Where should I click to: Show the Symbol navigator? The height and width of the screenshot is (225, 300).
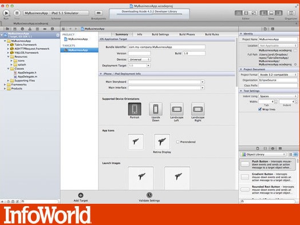(15, 29)
